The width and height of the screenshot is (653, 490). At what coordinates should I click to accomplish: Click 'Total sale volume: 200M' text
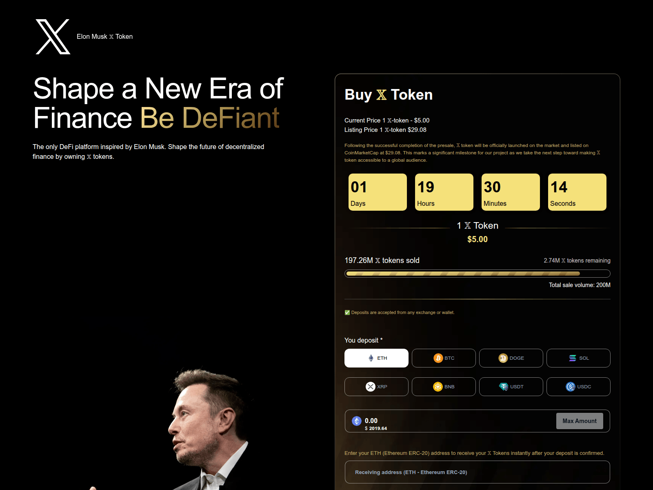[x=580, y=285]
